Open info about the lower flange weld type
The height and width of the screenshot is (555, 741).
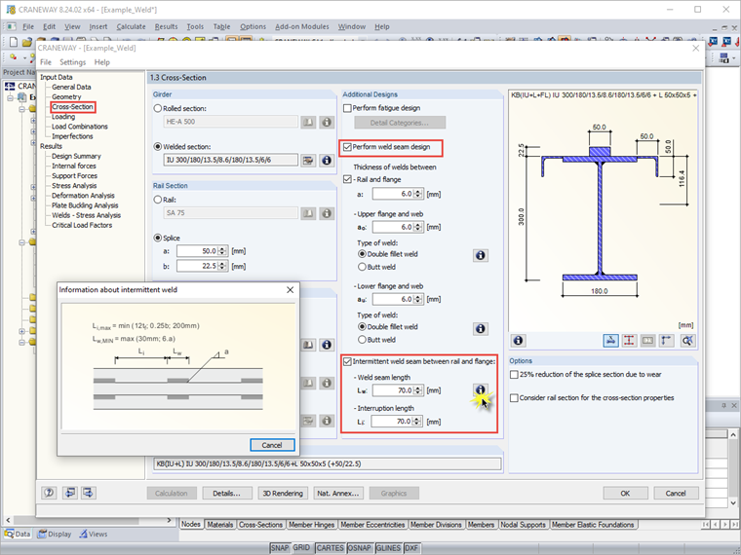(480, 328)
